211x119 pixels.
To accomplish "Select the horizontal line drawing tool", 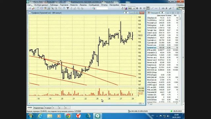I will [156, 8].
